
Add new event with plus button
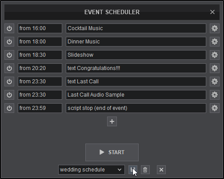point(112,121)
